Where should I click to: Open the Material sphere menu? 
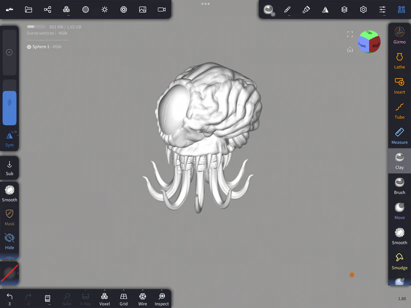(268, 9)
